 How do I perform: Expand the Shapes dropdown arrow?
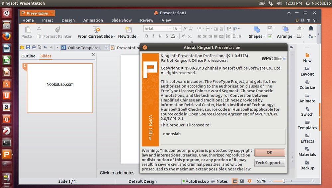pos(264,36)
